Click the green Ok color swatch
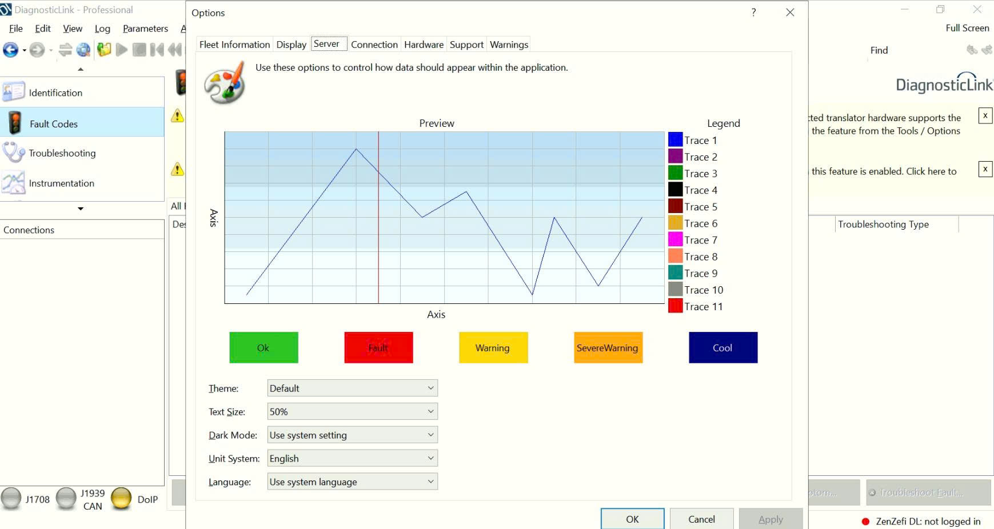The width and height of the screenshot is (994, 529). 264,347
